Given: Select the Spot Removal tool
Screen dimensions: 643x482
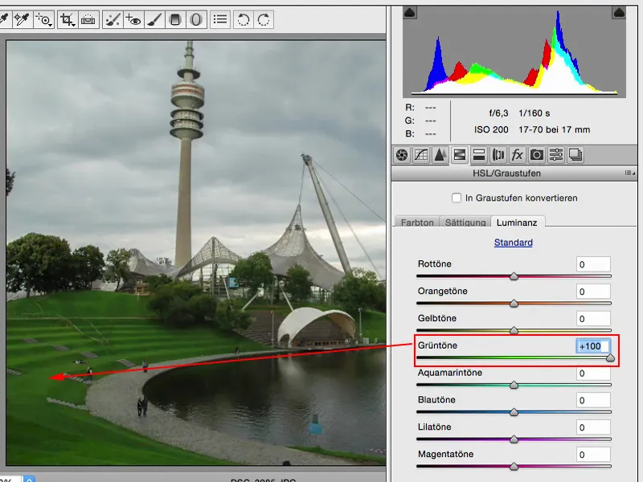Looking at the screenshot, I should [x=113, y=19].
